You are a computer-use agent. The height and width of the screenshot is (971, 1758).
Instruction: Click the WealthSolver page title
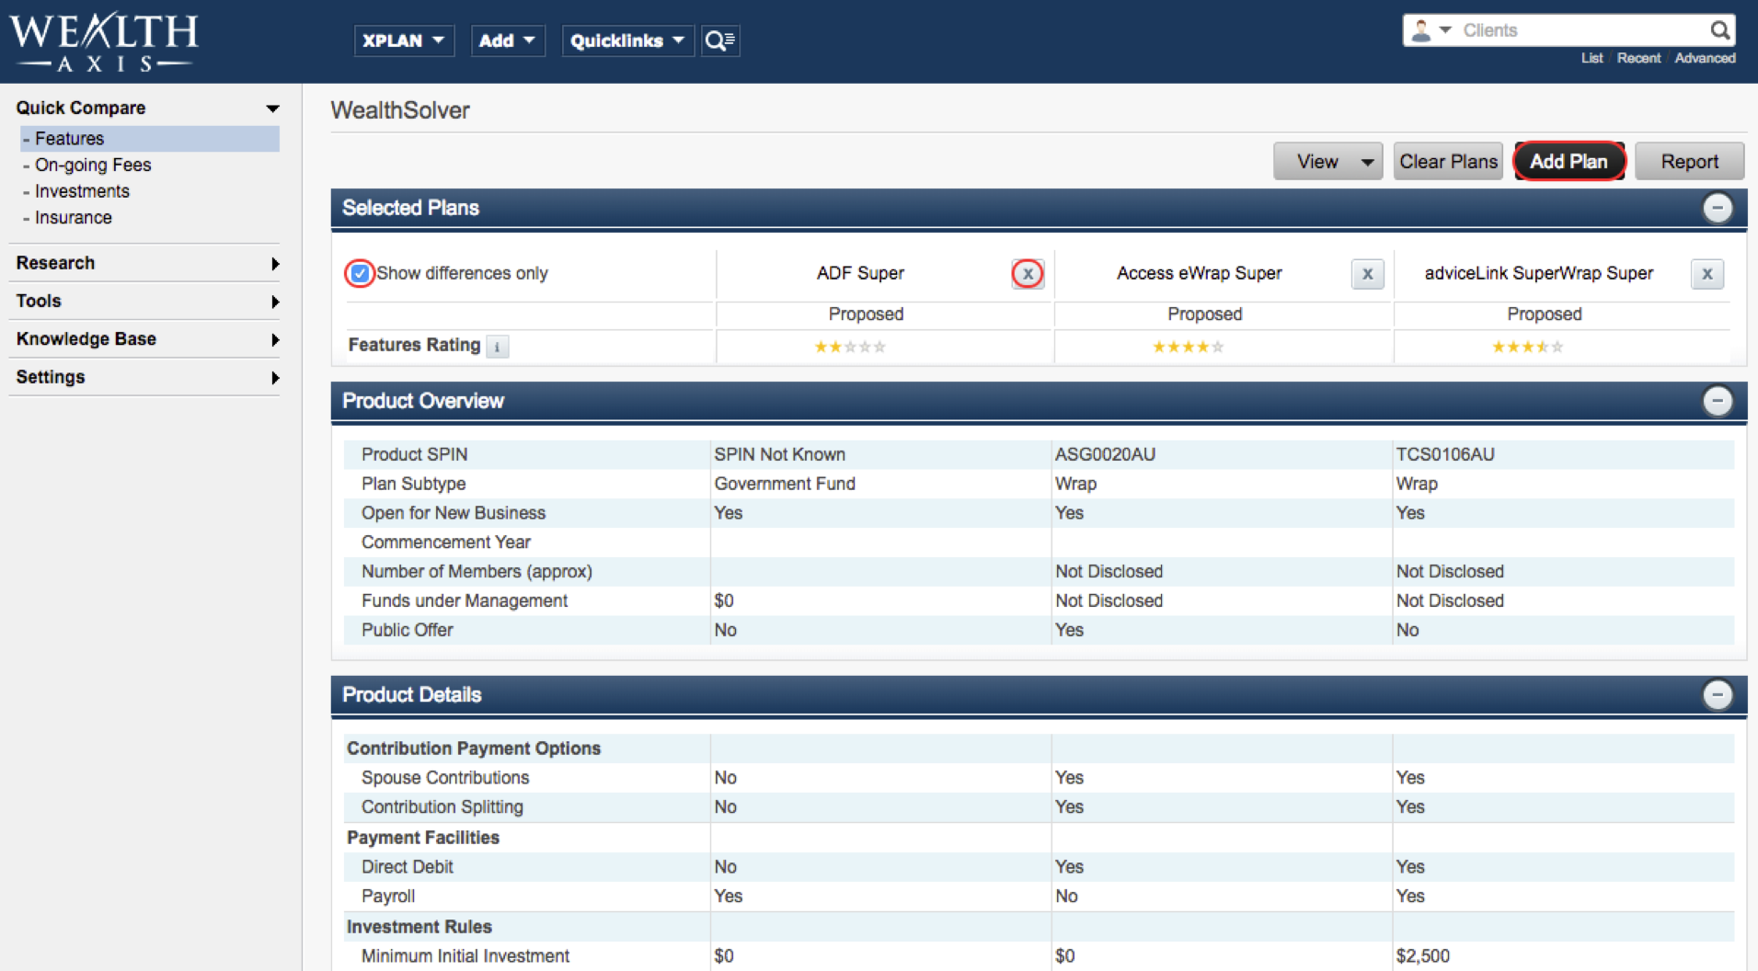(x=400, y=110)
